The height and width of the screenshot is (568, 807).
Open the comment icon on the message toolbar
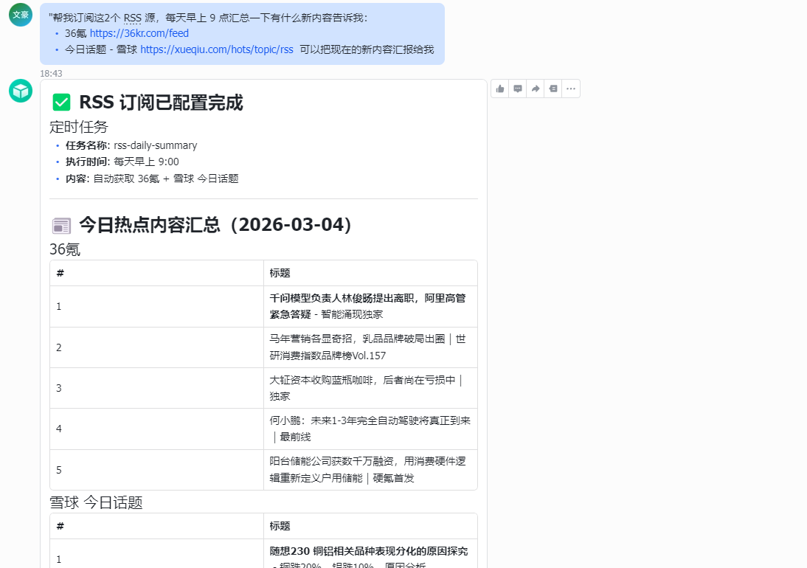(x=518, y=88)
